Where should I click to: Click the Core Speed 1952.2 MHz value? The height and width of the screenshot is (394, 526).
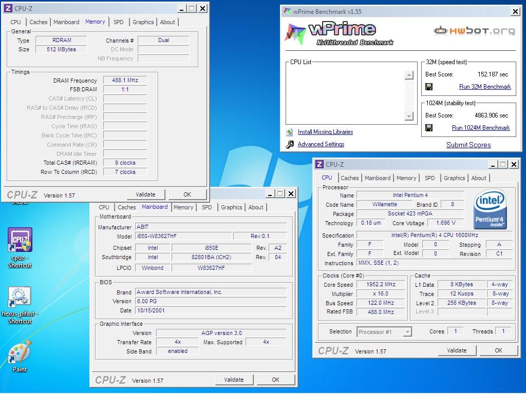[x=381, y=284]
